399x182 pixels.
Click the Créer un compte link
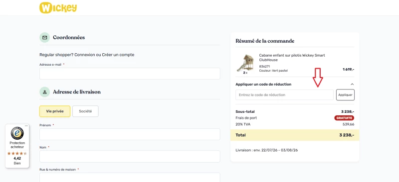point(118,55)
